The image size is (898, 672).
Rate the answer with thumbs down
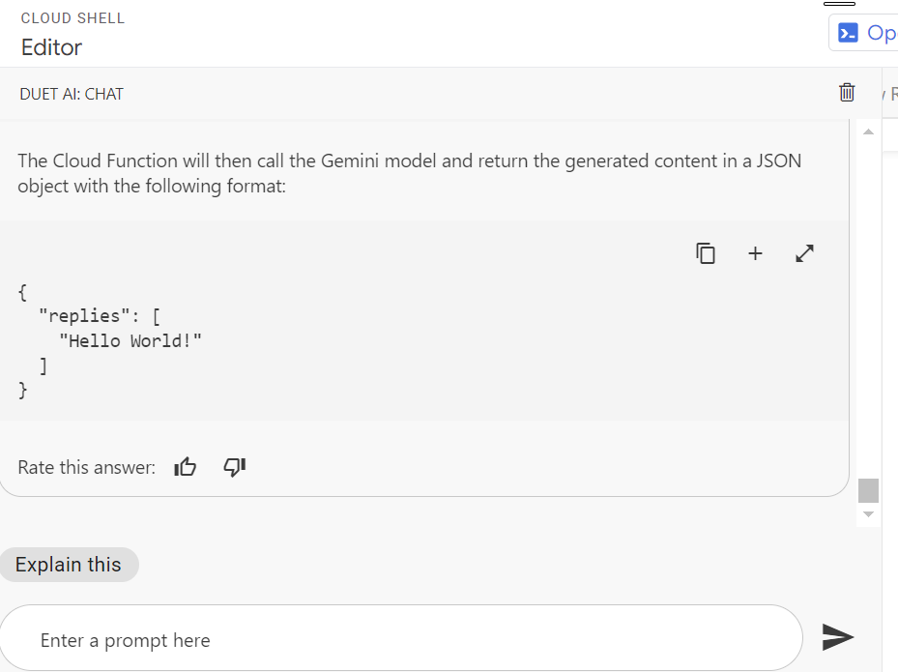(235, 468)
